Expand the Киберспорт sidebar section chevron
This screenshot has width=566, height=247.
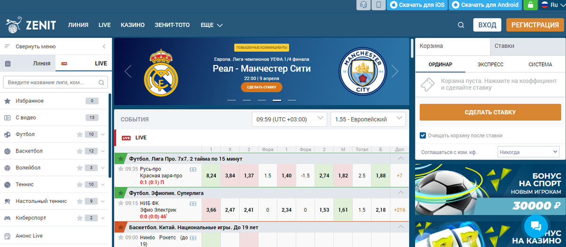(x=103, y=218)
